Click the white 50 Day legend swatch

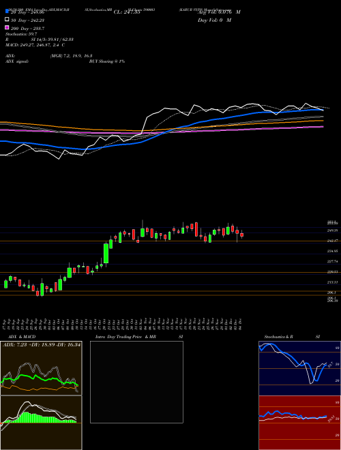click(7, 19)
